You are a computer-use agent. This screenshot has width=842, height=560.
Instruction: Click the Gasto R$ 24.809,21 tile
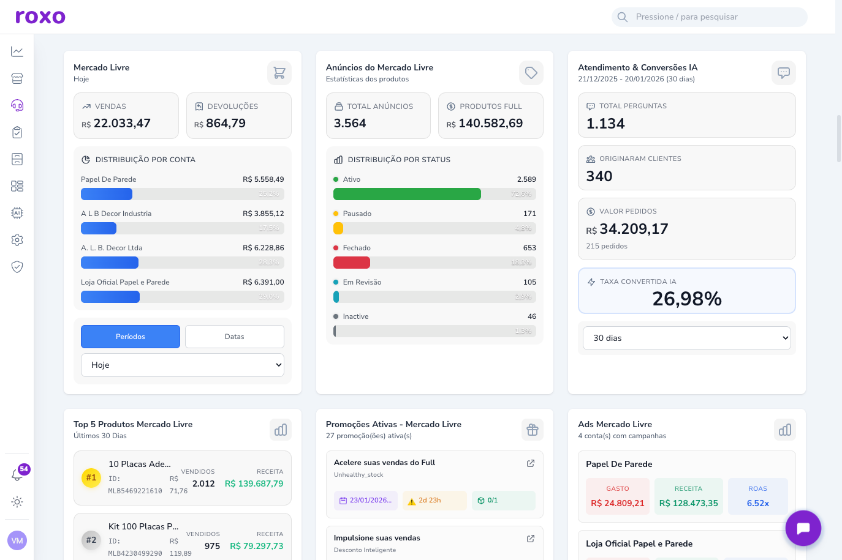(618, 496)
